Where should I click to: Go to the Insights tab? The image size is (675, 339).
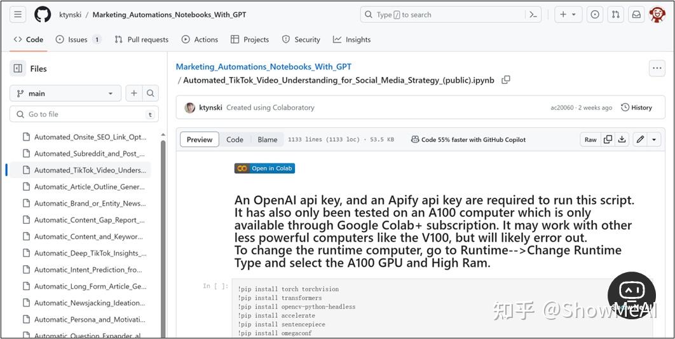click(351, 39)
